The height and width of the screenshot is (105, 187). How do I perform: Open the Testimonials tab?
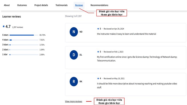(x=61, y=5)
